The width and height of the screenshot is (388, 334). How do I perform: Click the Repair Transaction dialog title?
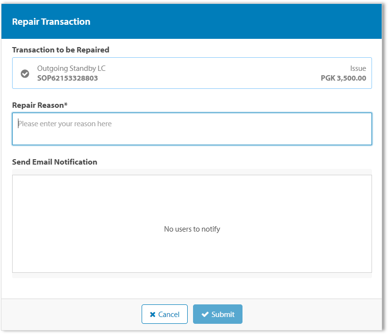tap(51, 22)
